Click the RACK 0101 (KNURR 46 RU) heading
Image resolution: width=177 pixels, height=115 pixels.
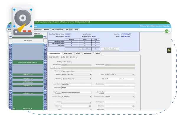(63, 57)
